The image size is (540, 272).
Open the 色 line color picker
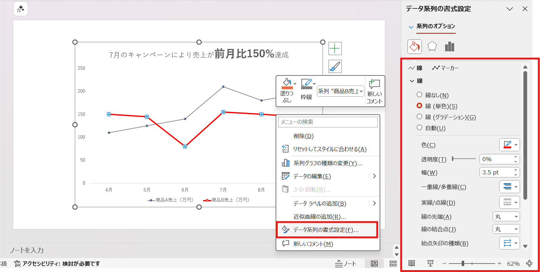click(509, 145)
